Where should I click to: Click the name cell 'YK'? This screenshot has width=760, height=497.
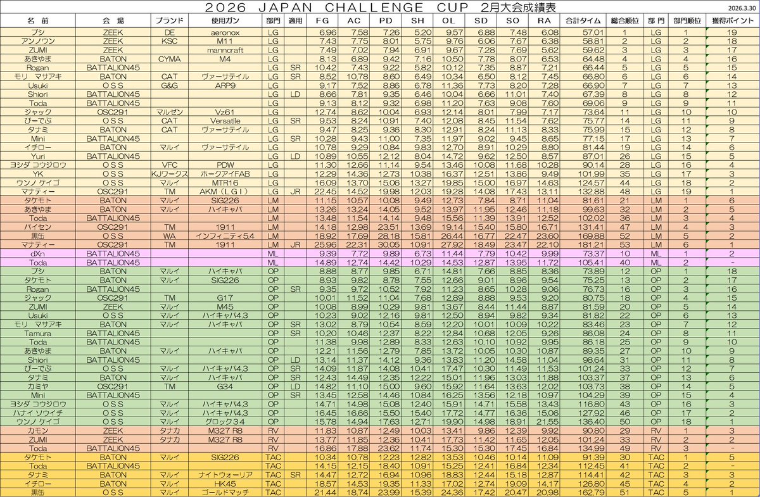click(38, 173)
